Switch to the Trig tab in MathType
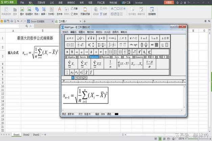This screenshot has height=141, width=212. [x=128, y=57]
